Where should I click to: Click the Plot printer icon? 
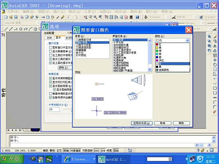click(22, 17)
